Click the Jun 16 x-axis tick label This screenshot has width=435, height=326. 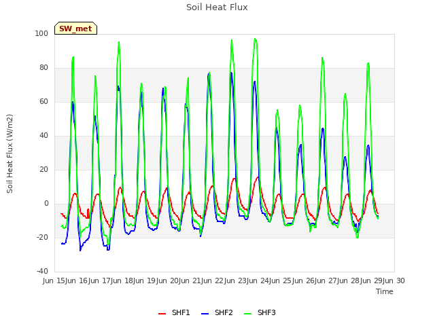tap(77, 280)
